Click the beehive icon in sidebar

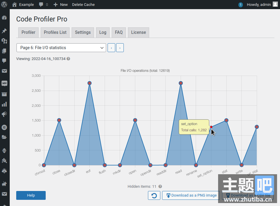[4, 151]
